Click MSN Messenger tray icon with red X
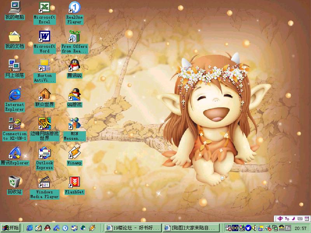The image size is (311, 233). pos(268,228)
